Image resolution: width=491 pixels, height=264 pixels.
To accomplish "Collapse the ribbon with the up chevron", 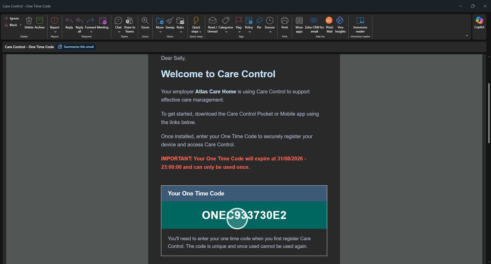I will pyautogui.click(x=467, y=36).
